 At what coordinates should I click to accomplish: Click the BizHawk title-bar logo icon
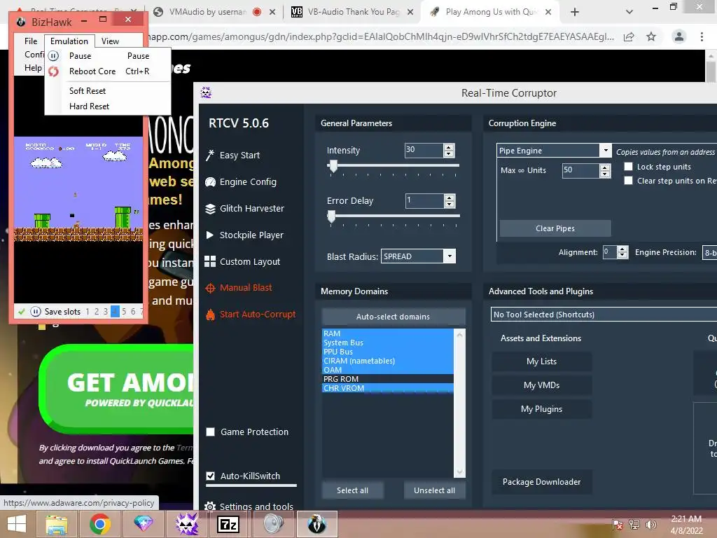[x=21, y=22]
